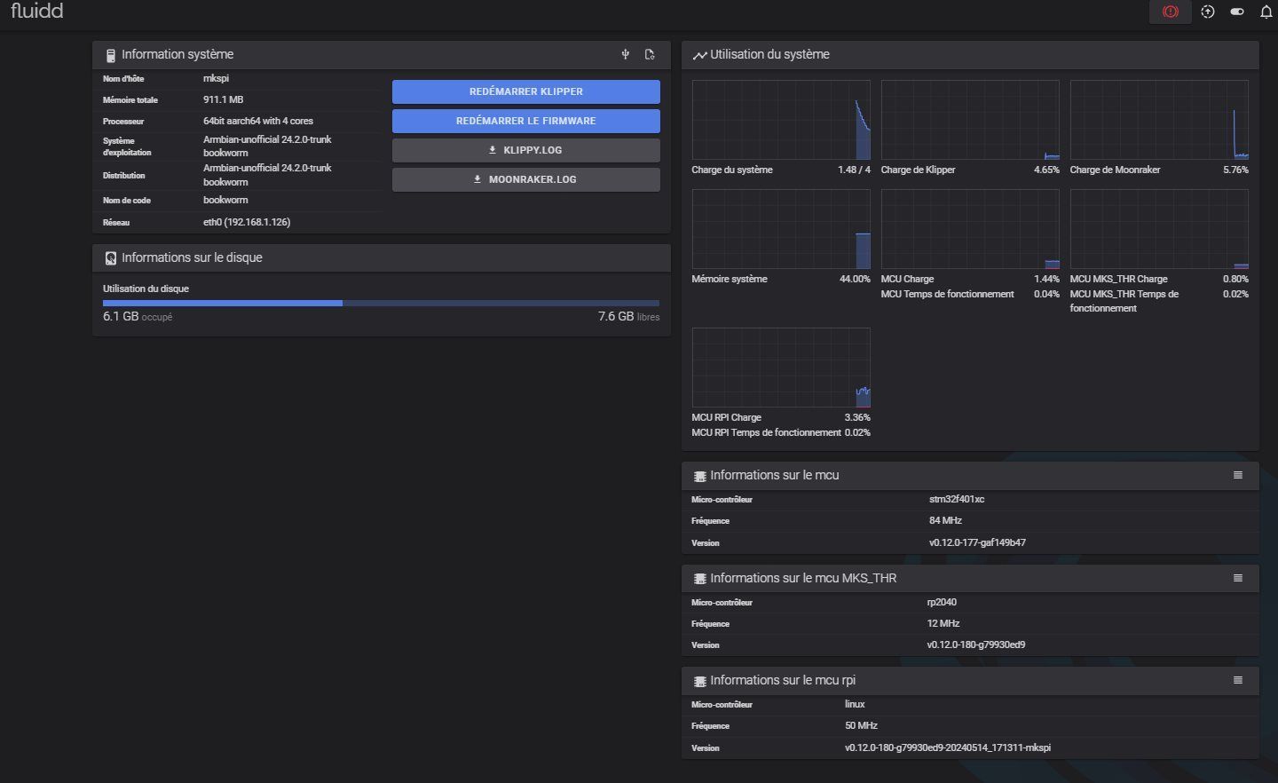This screenshot has width=1278, height=783.
Task: Click the download icon on the MOONRAKER.LOG button
Action: [x=477, y=179]
